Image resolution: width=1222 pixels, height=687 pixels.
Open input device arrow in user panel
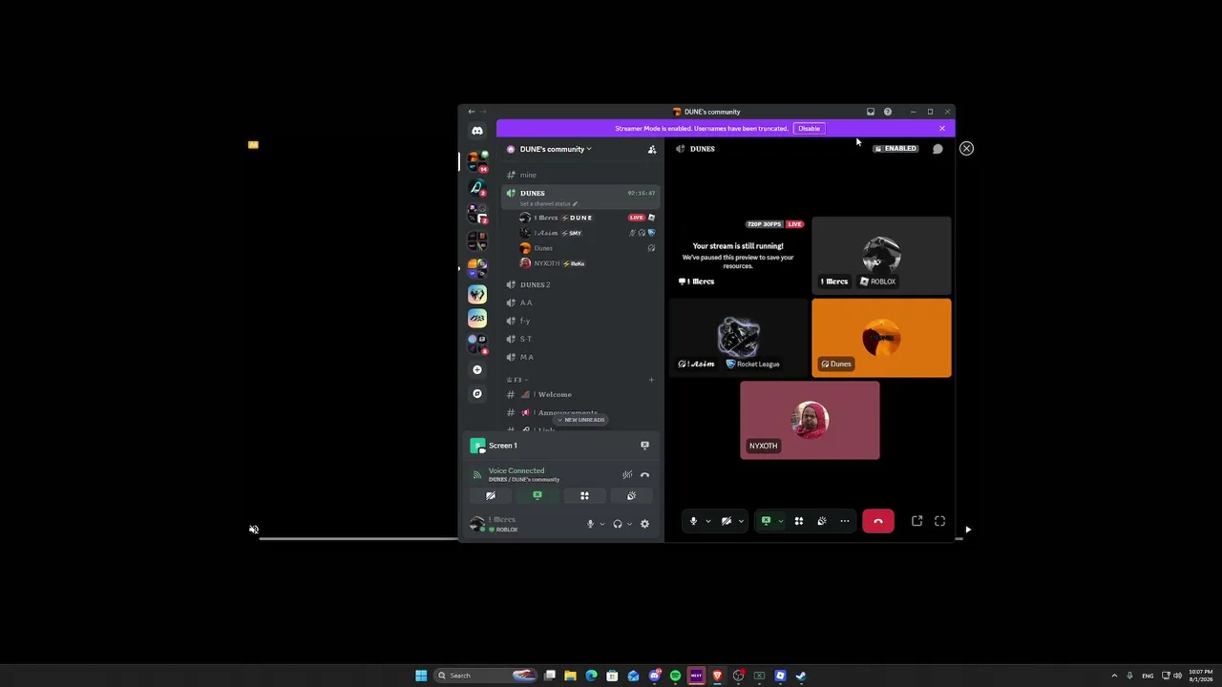point(601,524)
